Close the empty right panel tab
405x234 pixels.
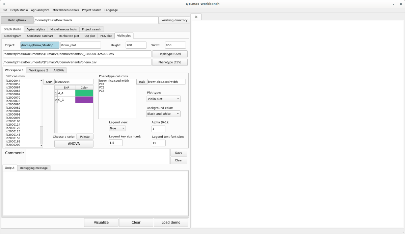(x=196, y=17)
